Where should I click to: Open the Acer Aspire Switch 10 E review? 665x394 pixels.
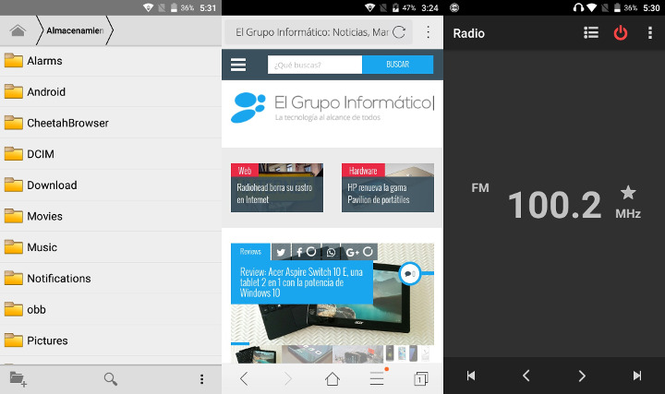(x=301, y=282)
